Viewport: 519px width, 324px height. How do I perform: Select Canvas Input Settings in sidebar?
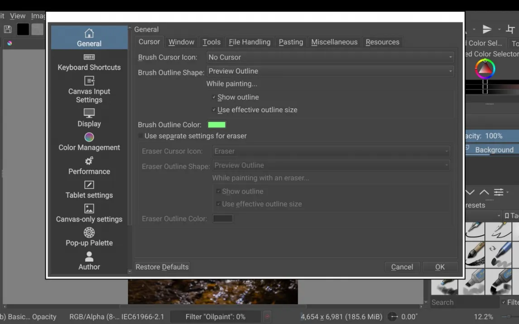click(89, 90)
